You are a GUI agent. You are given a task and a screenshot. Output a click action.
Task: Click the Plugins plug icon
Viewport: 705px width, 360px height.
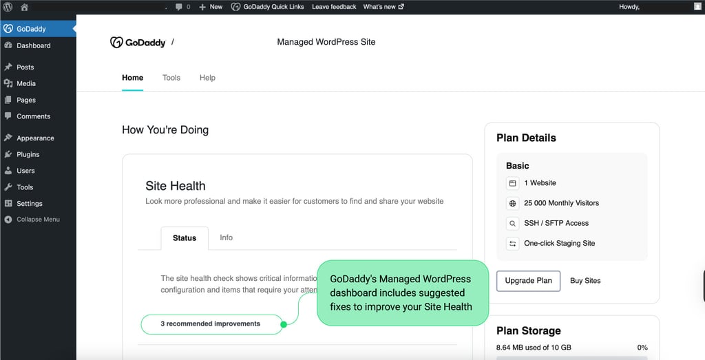tap(8, 154)
